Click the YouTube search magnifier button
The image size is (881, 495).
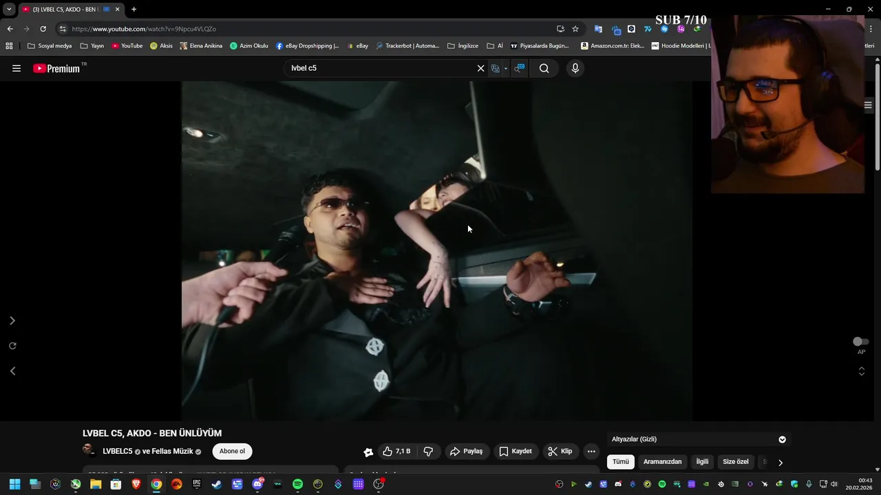coord(544,68)
